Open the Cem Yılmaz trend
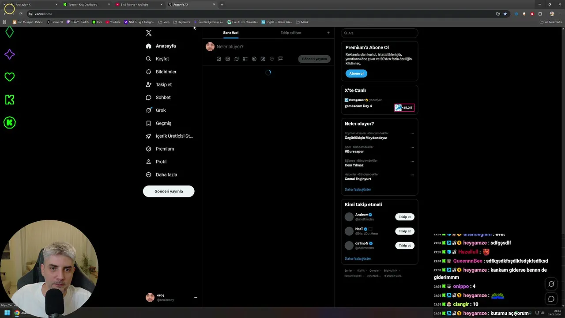565x318 pixels. [354, 165]
